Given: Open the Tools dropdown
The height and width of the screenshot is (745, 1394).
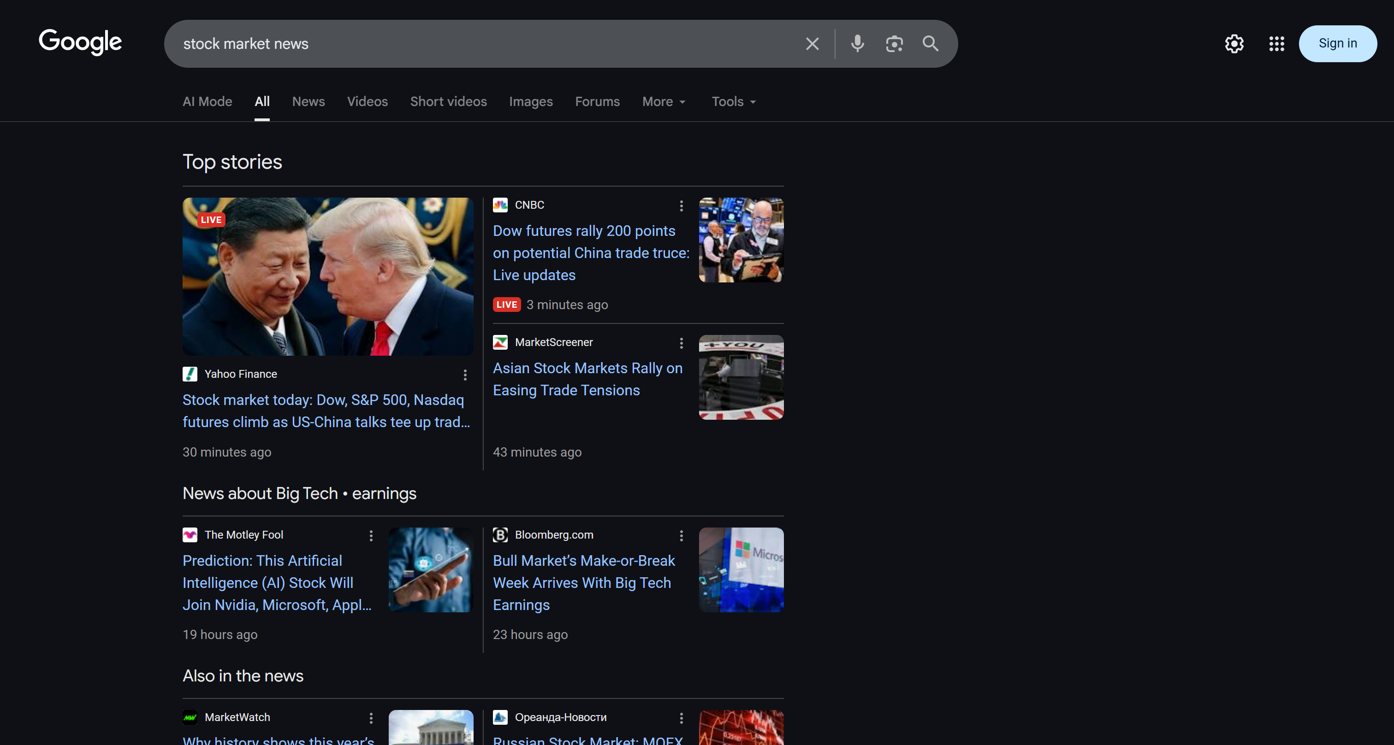Looking at the screenshot, I should pos(733,102).
